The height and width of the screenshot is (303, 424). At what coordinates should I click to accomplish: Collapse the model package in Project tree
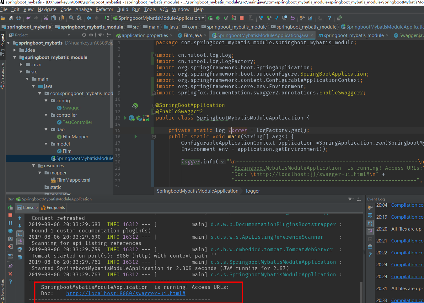(46, 144)
